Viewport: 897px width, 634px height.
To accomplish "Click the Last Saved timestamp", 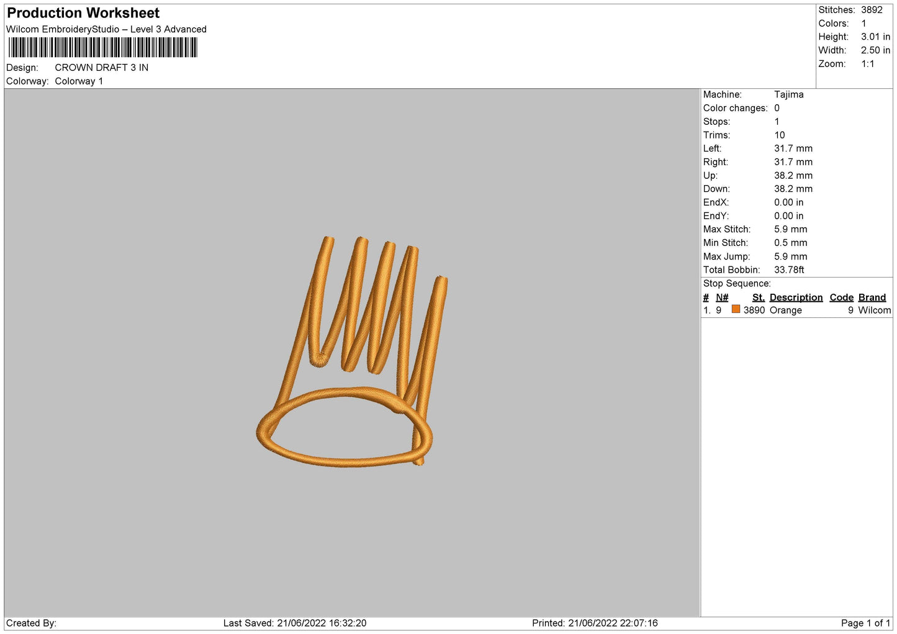I will (295, 623).
